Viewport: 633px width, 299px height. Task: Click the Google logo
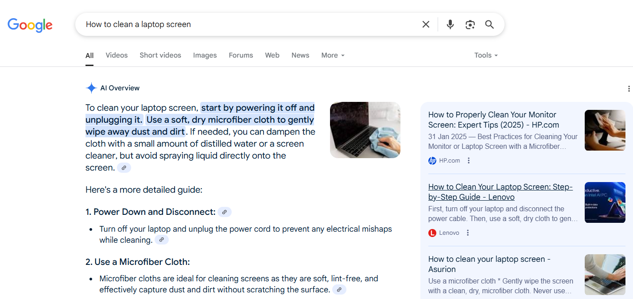[x=30, y=25]
